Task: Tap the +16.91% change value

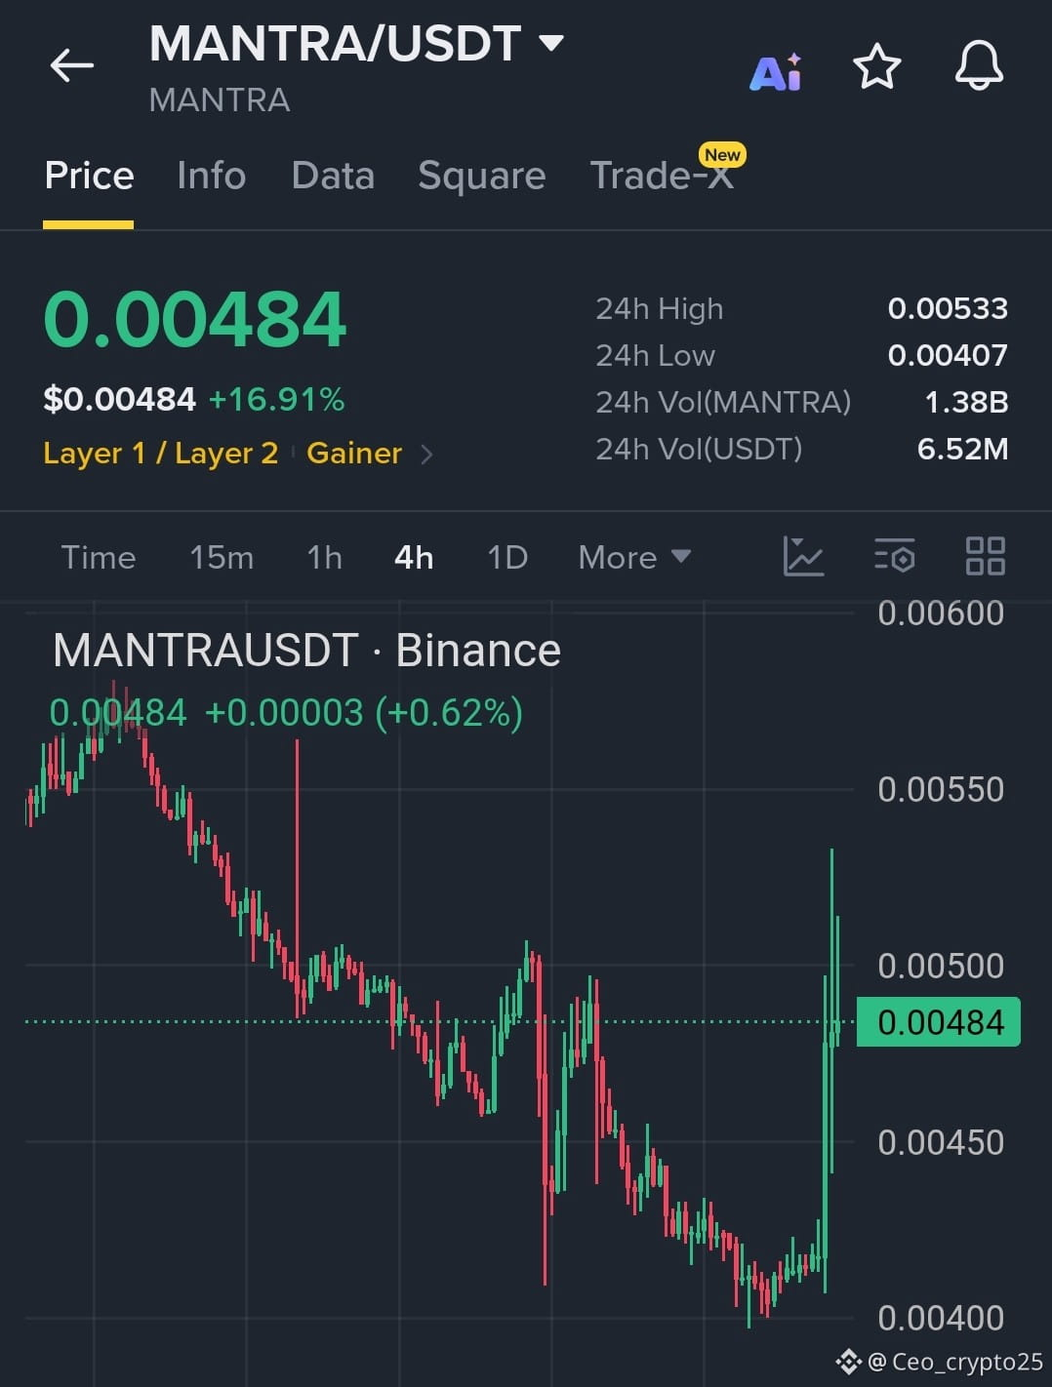Action: point(276,399)
